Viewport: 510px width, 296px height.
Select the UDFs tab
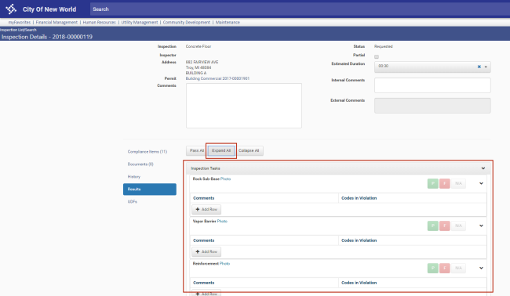click(133, 201)
